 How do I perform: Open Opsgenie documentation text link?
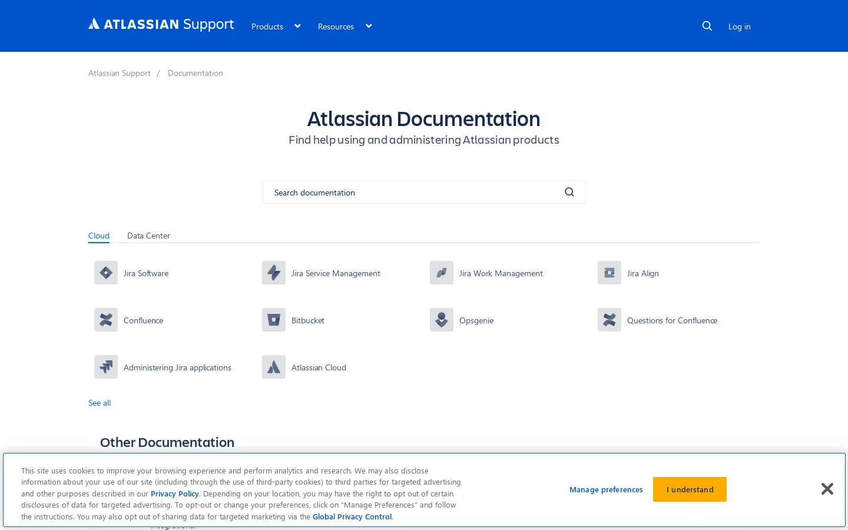(476, 320)
